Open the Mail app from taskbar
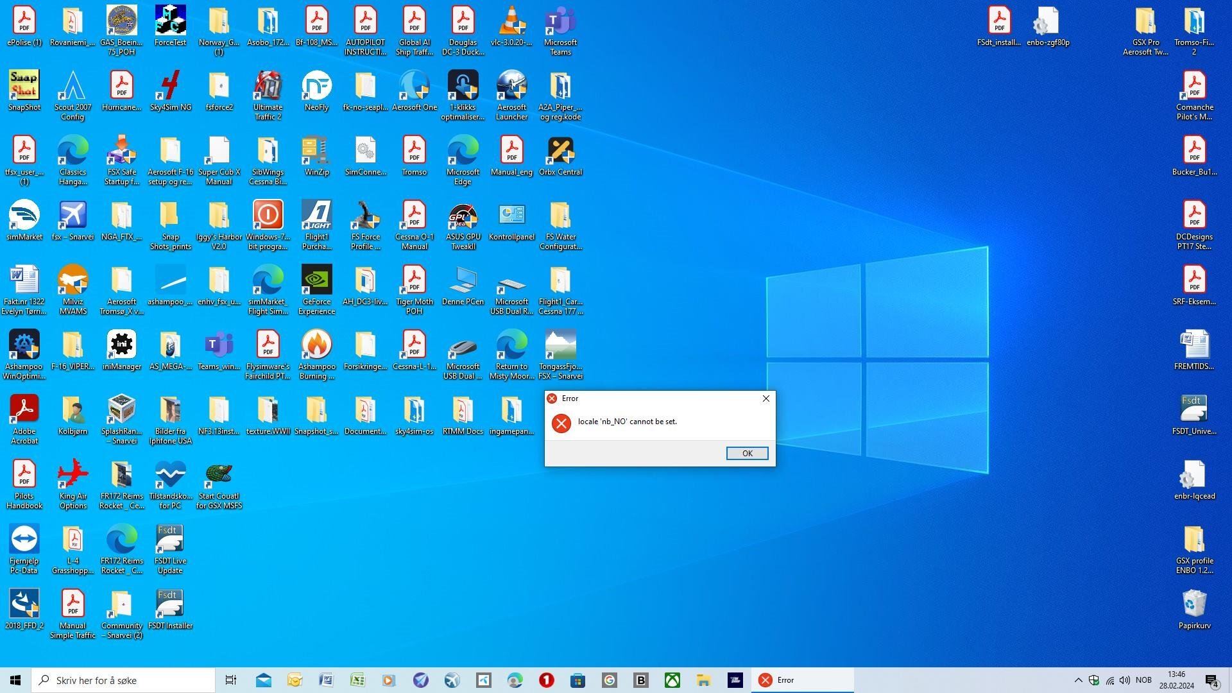1232x693 pixels. click(263, 680)
